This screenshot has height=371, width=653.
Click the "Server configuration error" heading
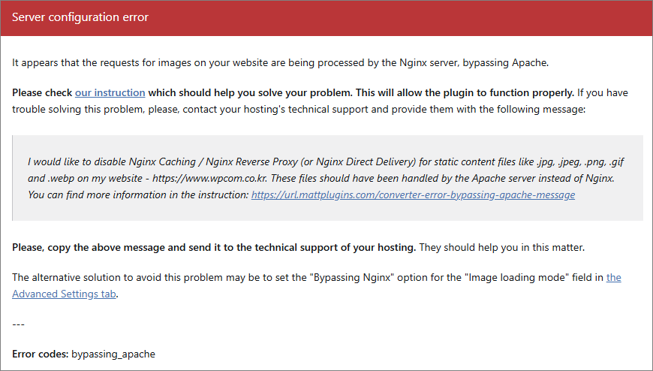80,17
